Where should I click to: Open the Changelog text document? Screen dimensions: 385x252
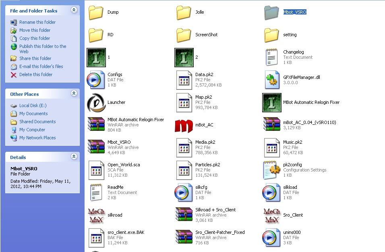tap(271, 58)
